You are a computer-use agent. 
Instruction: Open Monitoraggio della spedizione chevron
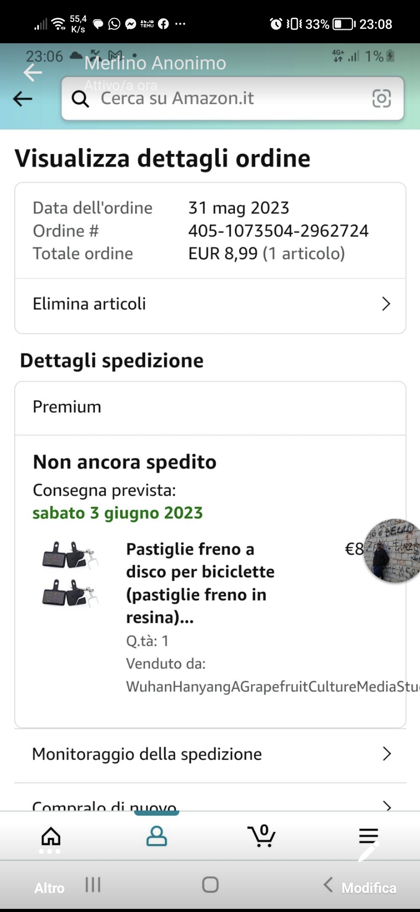click(386, 754)
